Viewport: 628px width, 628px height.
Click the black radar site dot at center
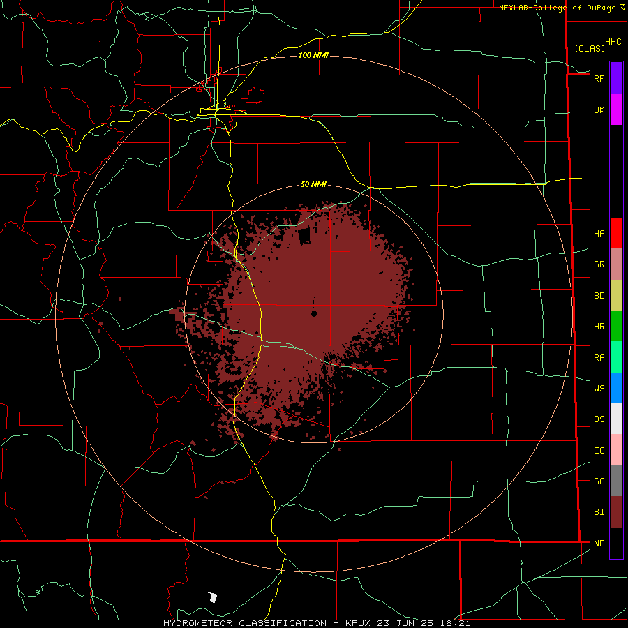click(x=314, y=313)
